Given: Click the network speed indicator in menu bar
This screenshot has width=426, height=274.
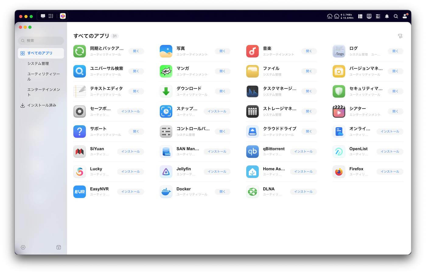Looking at the screenshot, I should pyautogui.click(x=346, y=16).
